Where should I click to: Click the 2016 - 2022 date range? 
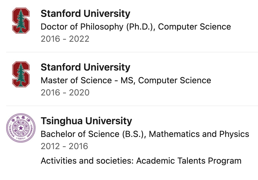point(65,39)
